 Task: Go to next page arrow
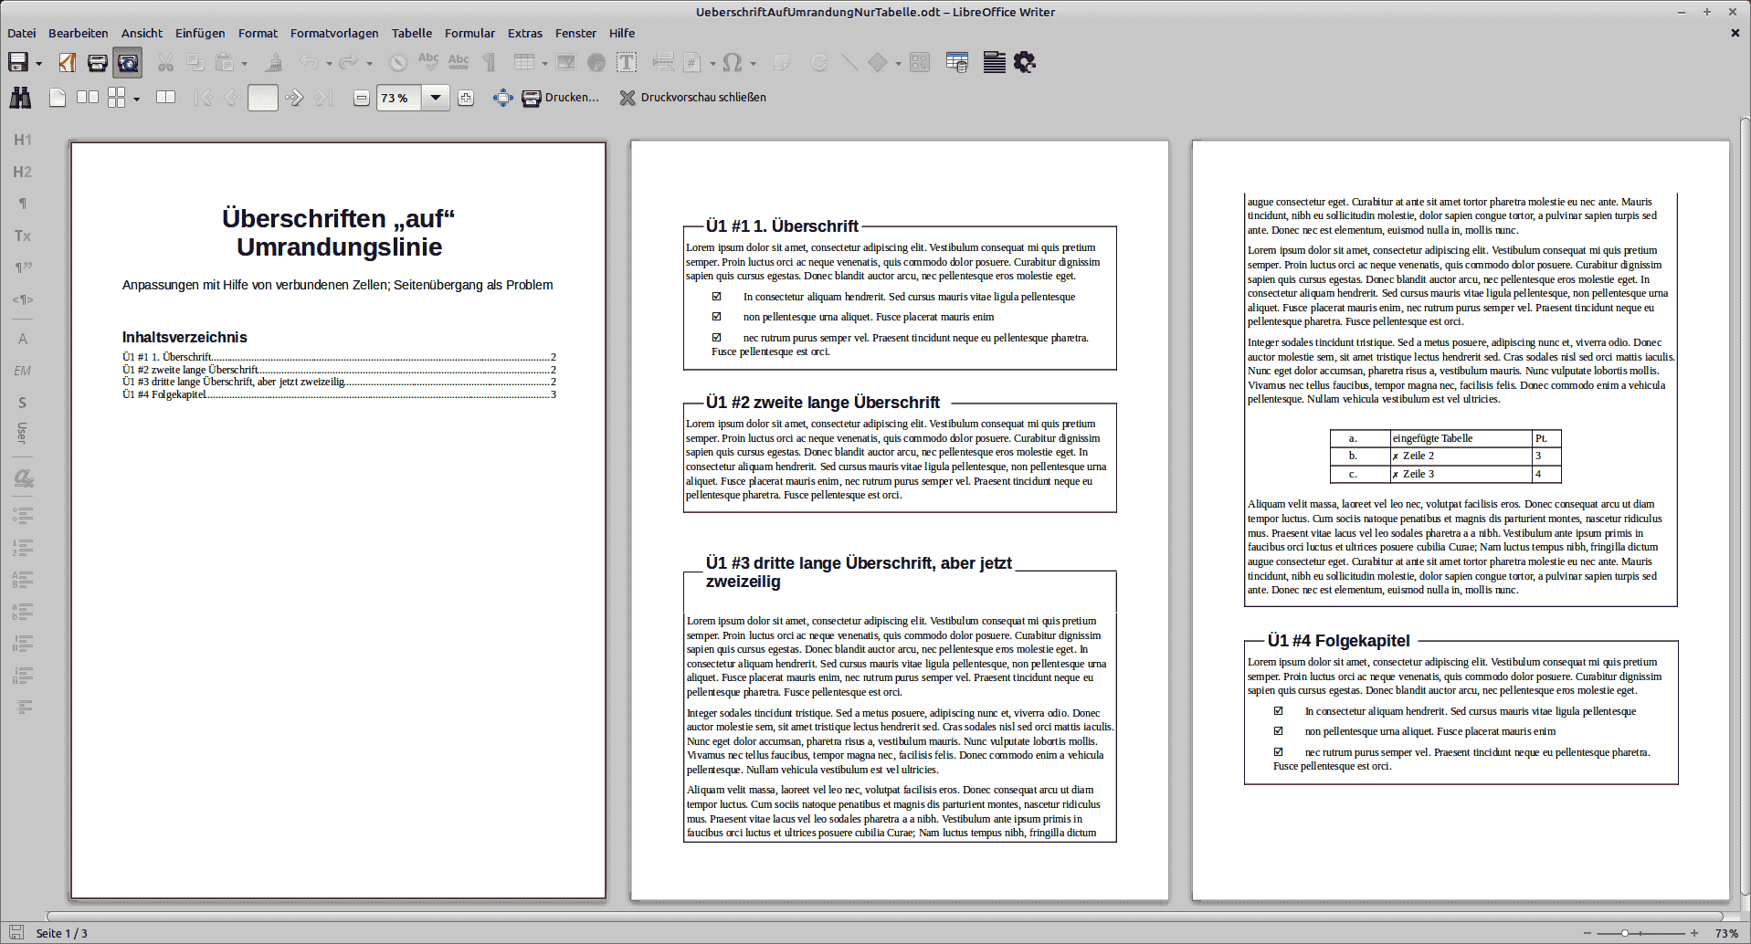point(294,98)
